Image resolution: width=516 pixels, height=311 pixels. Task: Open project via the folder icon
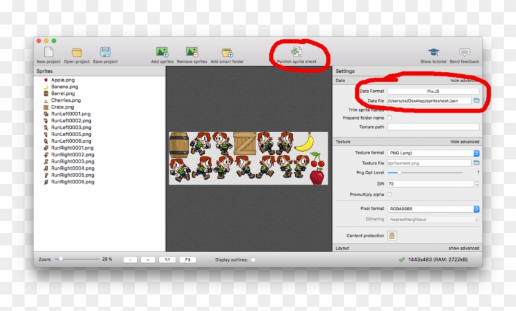pos(77,52)
